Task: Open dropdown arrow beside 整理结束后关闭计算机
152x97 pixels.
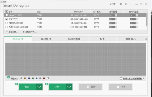Action: coord(144,79)
